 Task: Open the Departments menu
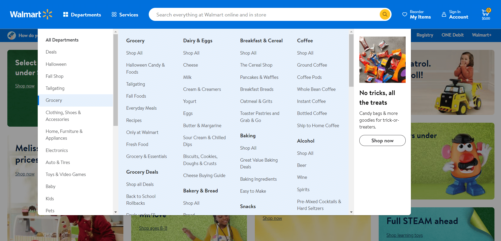[82, 15]
